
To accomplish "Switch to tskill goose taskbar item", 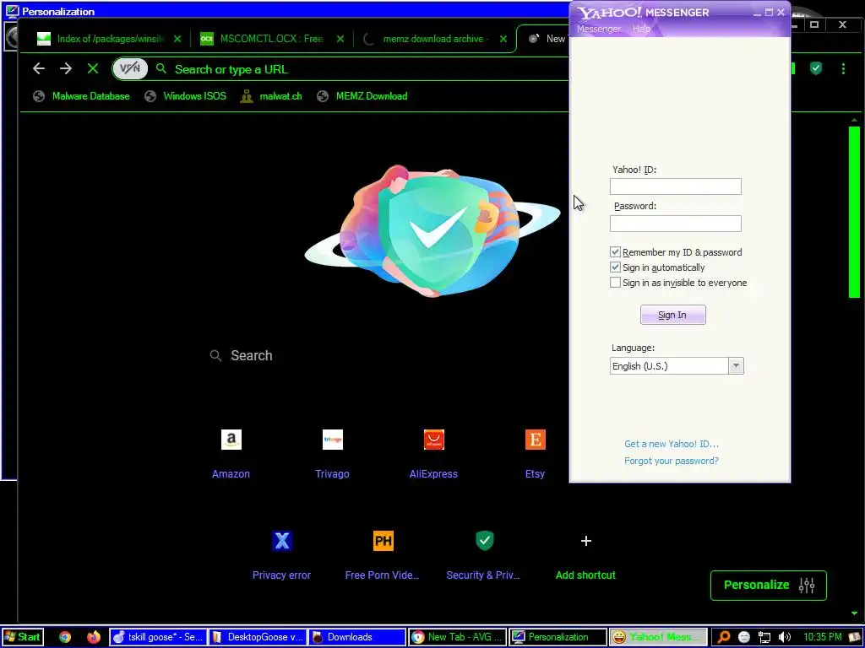I will point(158,637).
